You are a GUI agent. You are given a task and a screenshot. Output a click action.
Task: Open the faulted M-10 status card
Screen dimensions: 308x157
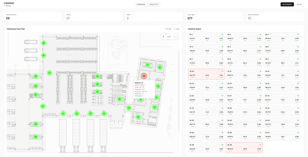pyautogui.click(x=206, y=74)
